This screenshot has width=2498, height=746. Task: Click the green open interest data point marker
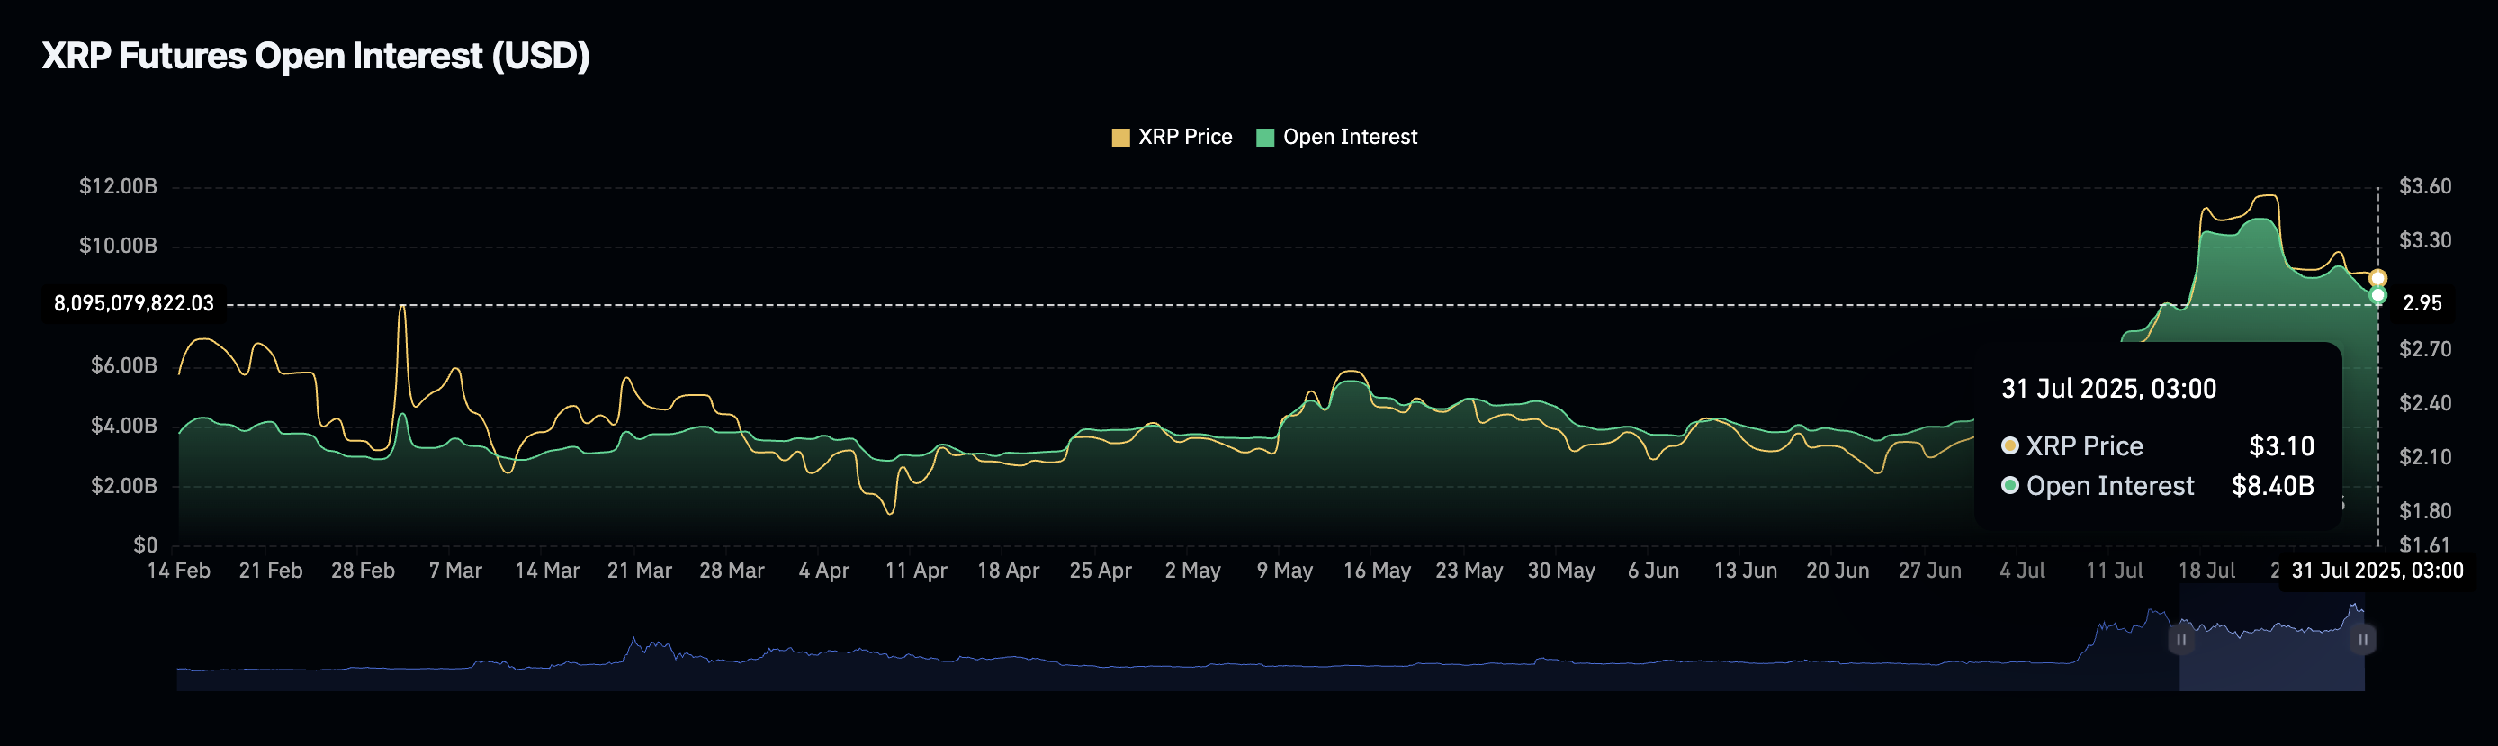coord(2377,295)
